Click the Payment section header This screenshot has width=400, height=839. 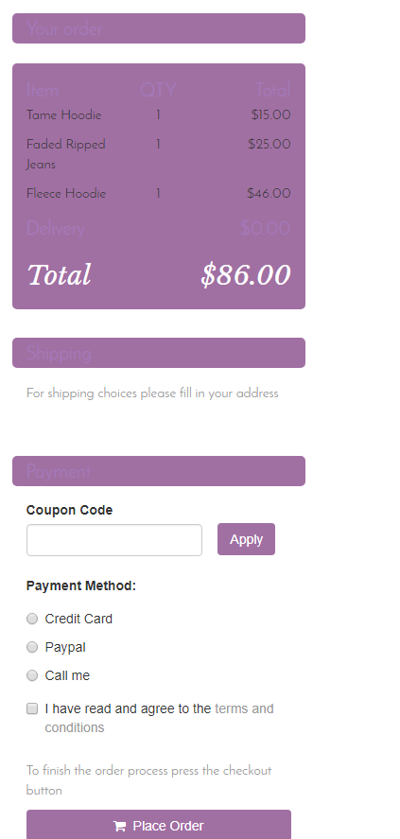(159, 471)
